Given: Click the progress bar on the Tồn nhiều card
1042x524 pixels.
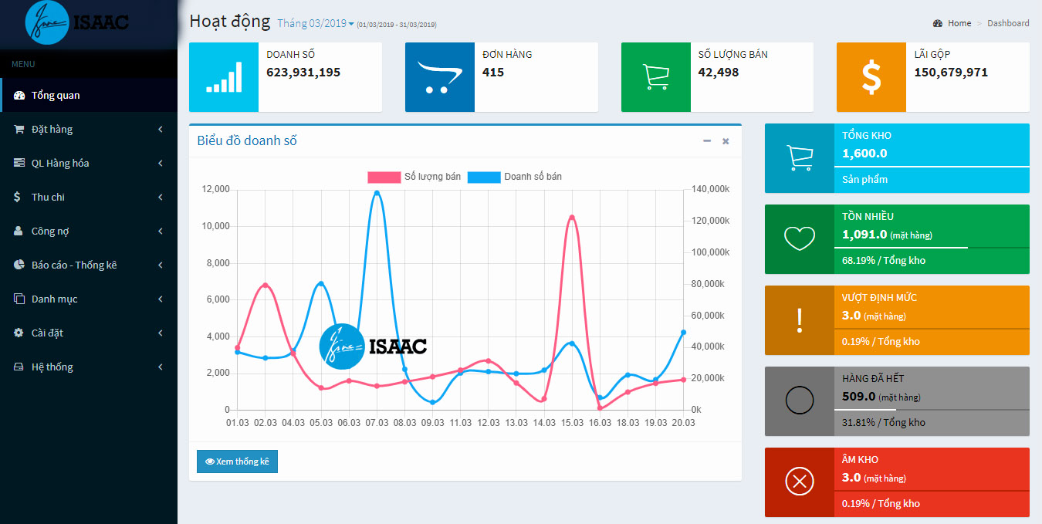Looking at the screenshot, I should coord(932,247).
